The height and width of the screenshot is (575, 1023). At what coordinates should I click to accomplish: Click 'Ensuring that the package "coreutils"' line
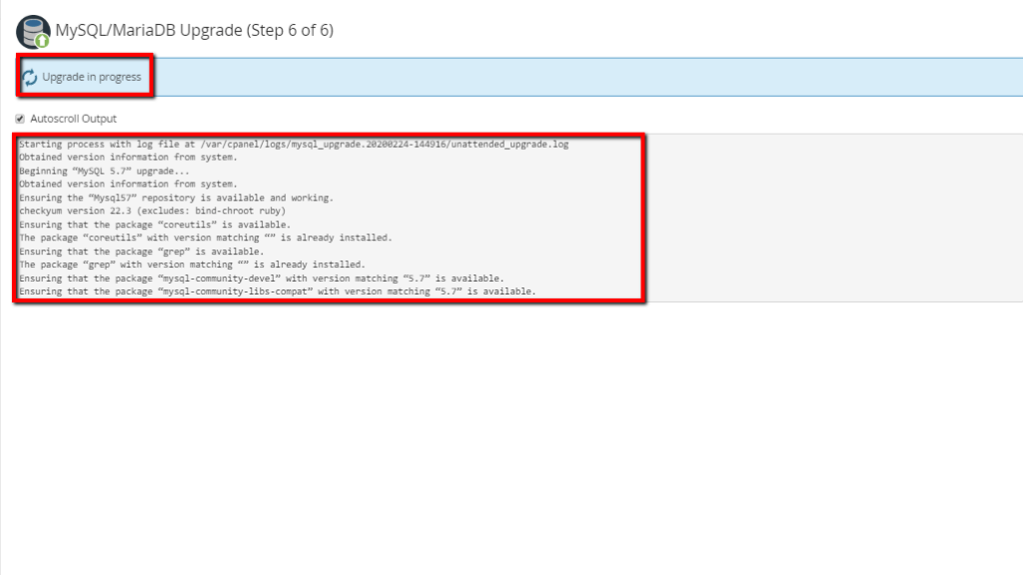point(155,225)
